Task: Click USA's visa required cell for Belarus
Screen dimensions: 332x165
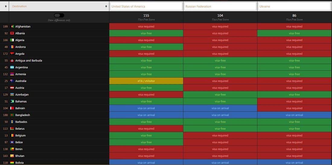Action: click(x=146, y=128)
